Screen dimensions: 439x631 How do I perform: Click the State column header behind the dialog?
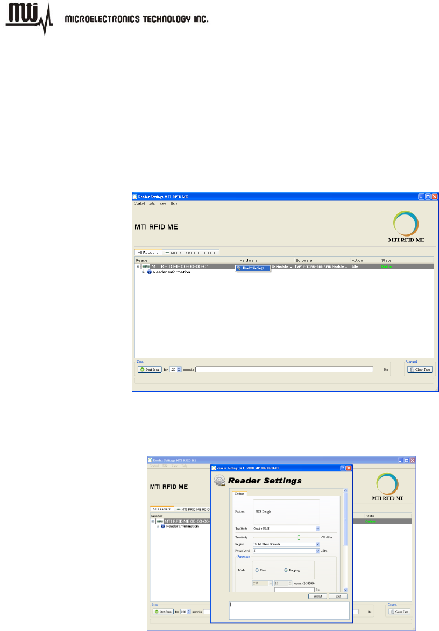(x=370, y=516)
